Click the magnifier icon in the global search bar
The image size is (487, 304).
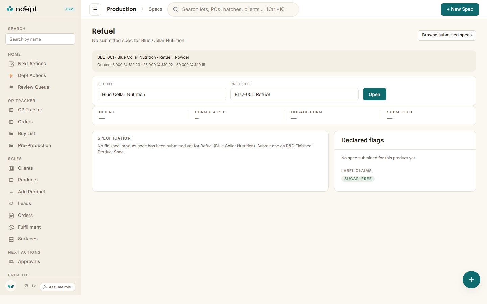[x=176, y=9]
